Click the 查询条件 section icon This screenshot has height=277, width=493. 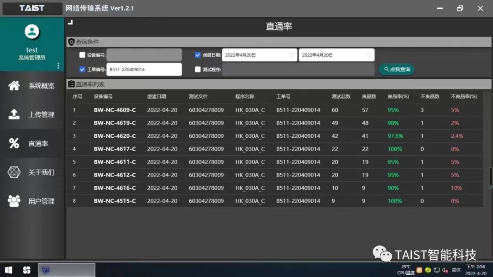coord(71,42)
